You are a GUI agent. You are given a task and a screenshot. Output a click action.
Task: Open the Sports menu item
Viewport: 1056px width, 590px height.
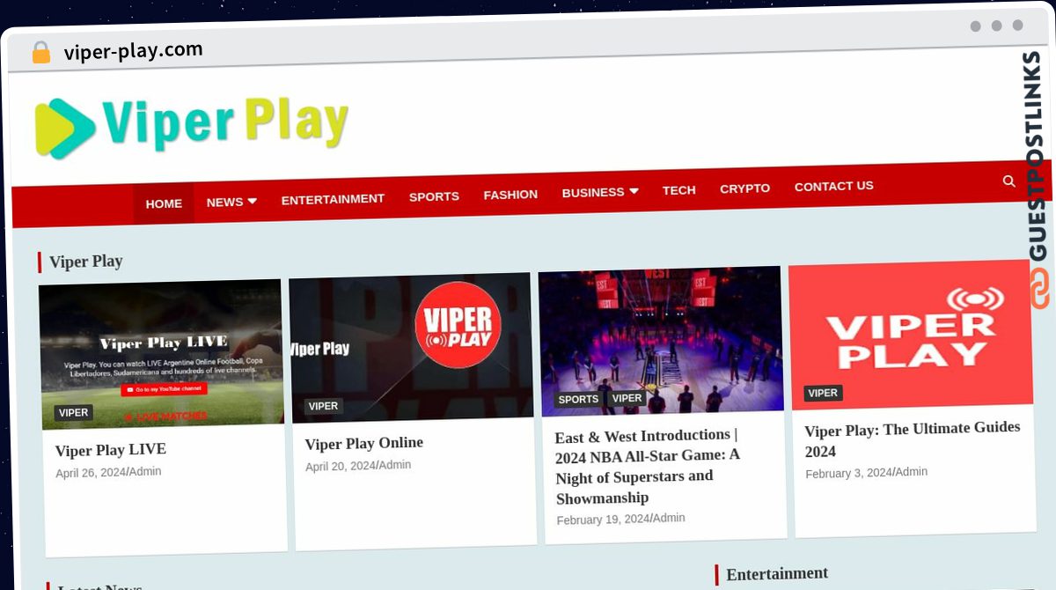[x=434, y=196]
